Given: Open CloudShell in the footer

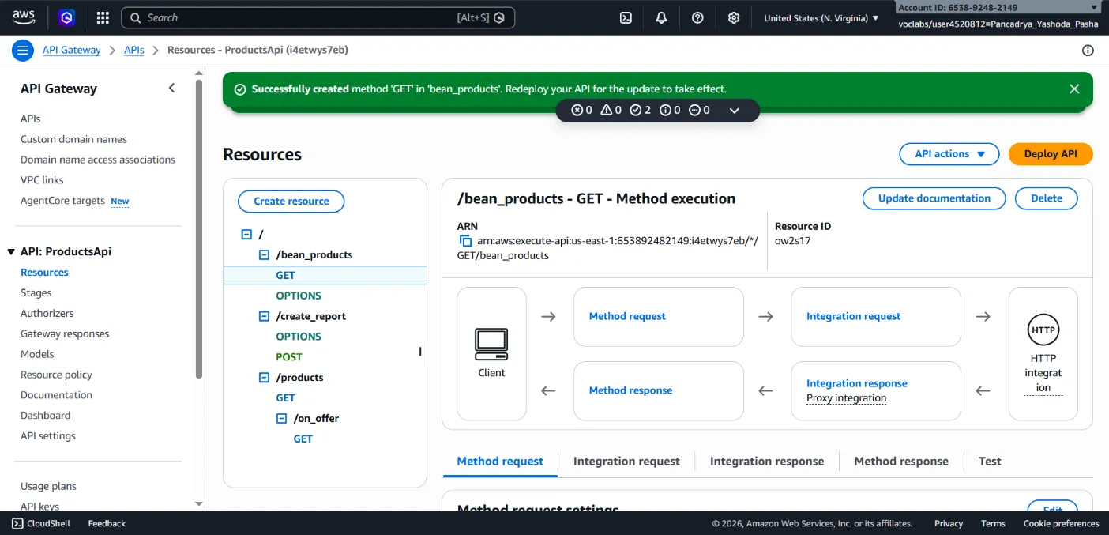Looking at the screenshot, I should 41,523.
